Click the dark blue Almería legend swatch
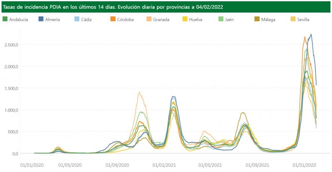The height and width of the screenshot is (172, 332). pos(41,19)
